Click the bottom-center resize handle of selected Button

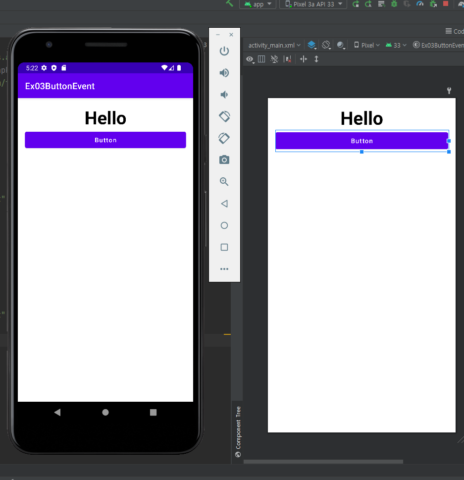click(x=361, y=152)
